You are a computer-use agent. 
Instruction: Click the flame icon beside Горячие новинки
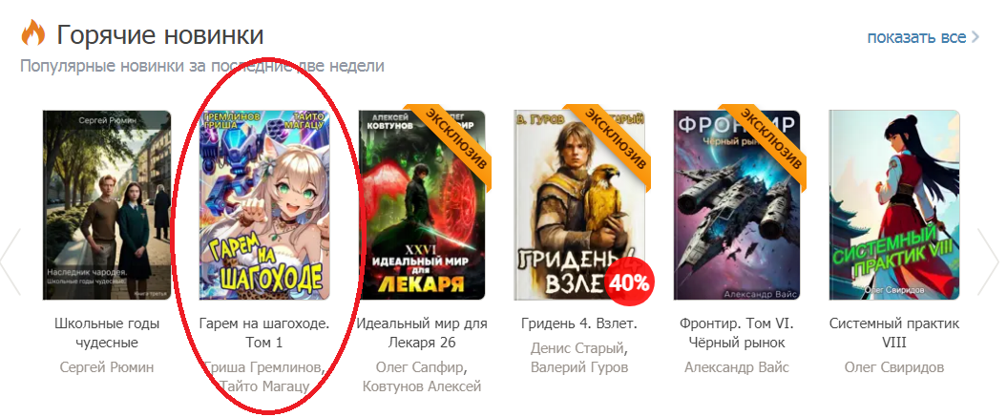click(32, 32)
